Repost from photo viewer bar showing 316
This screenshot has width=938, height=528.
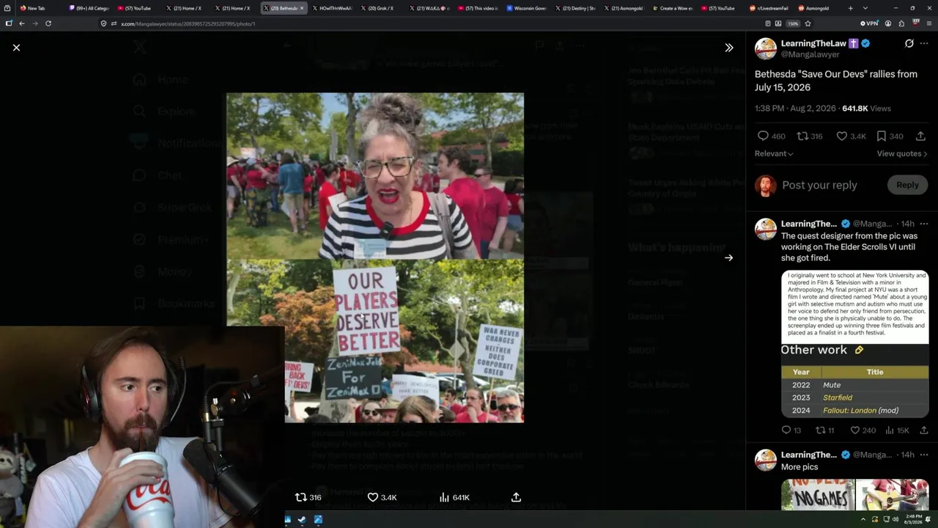pyautogui.click(x=308, y=497)
